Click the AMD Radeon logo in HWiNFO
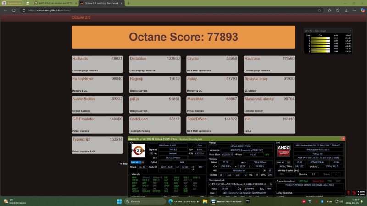367x206 pixels. pyautogui.click(x=284, y=151)
